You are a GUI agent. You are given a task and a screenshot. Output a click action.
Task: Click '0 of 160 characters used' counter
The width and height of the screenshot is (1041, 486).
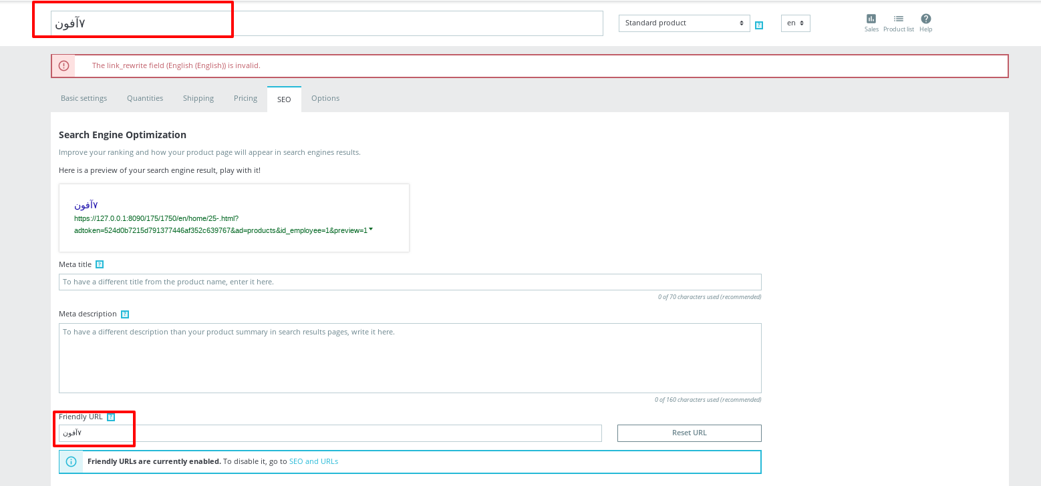pyautogui.click(x=708, y=400)
